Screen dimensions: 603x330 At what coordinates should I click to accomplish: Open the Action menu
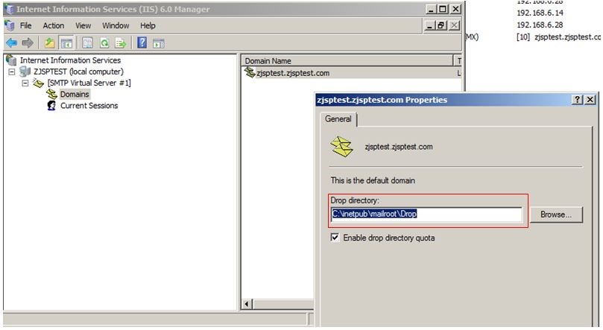coord(54,26)
